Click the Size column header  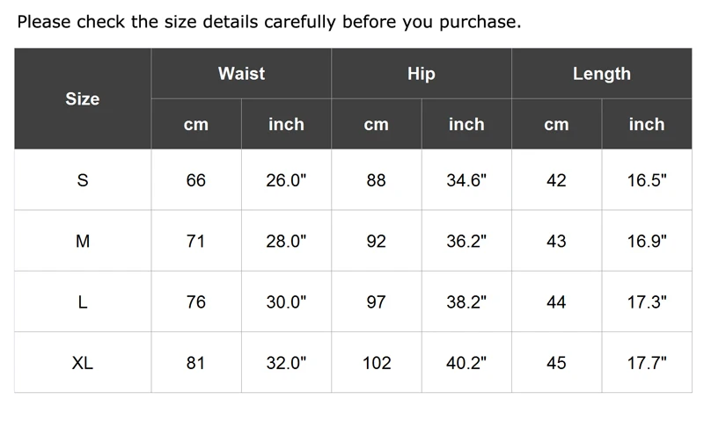pos(83,98)
